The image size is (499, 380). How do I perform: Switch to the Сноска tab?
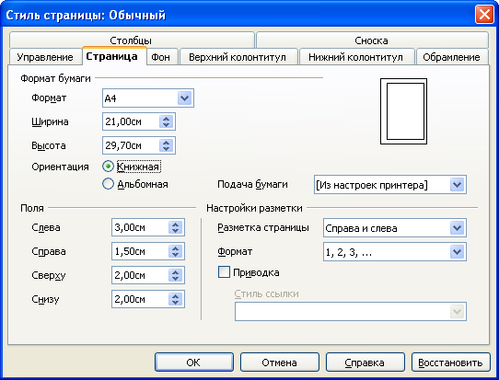372,40
